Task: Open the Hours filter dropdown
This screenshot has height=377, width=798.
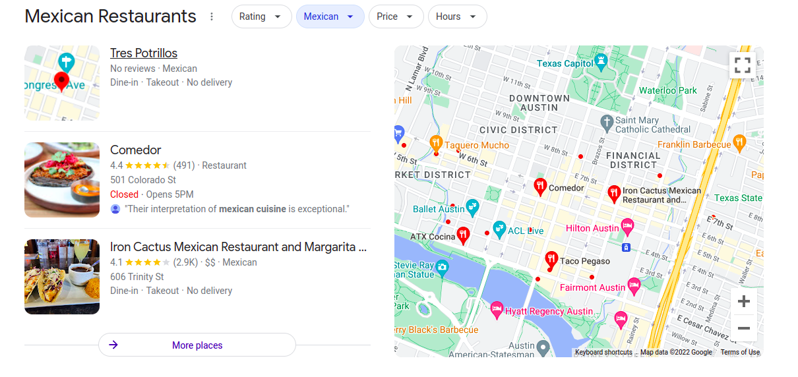Action: click(x=457, y=16)
